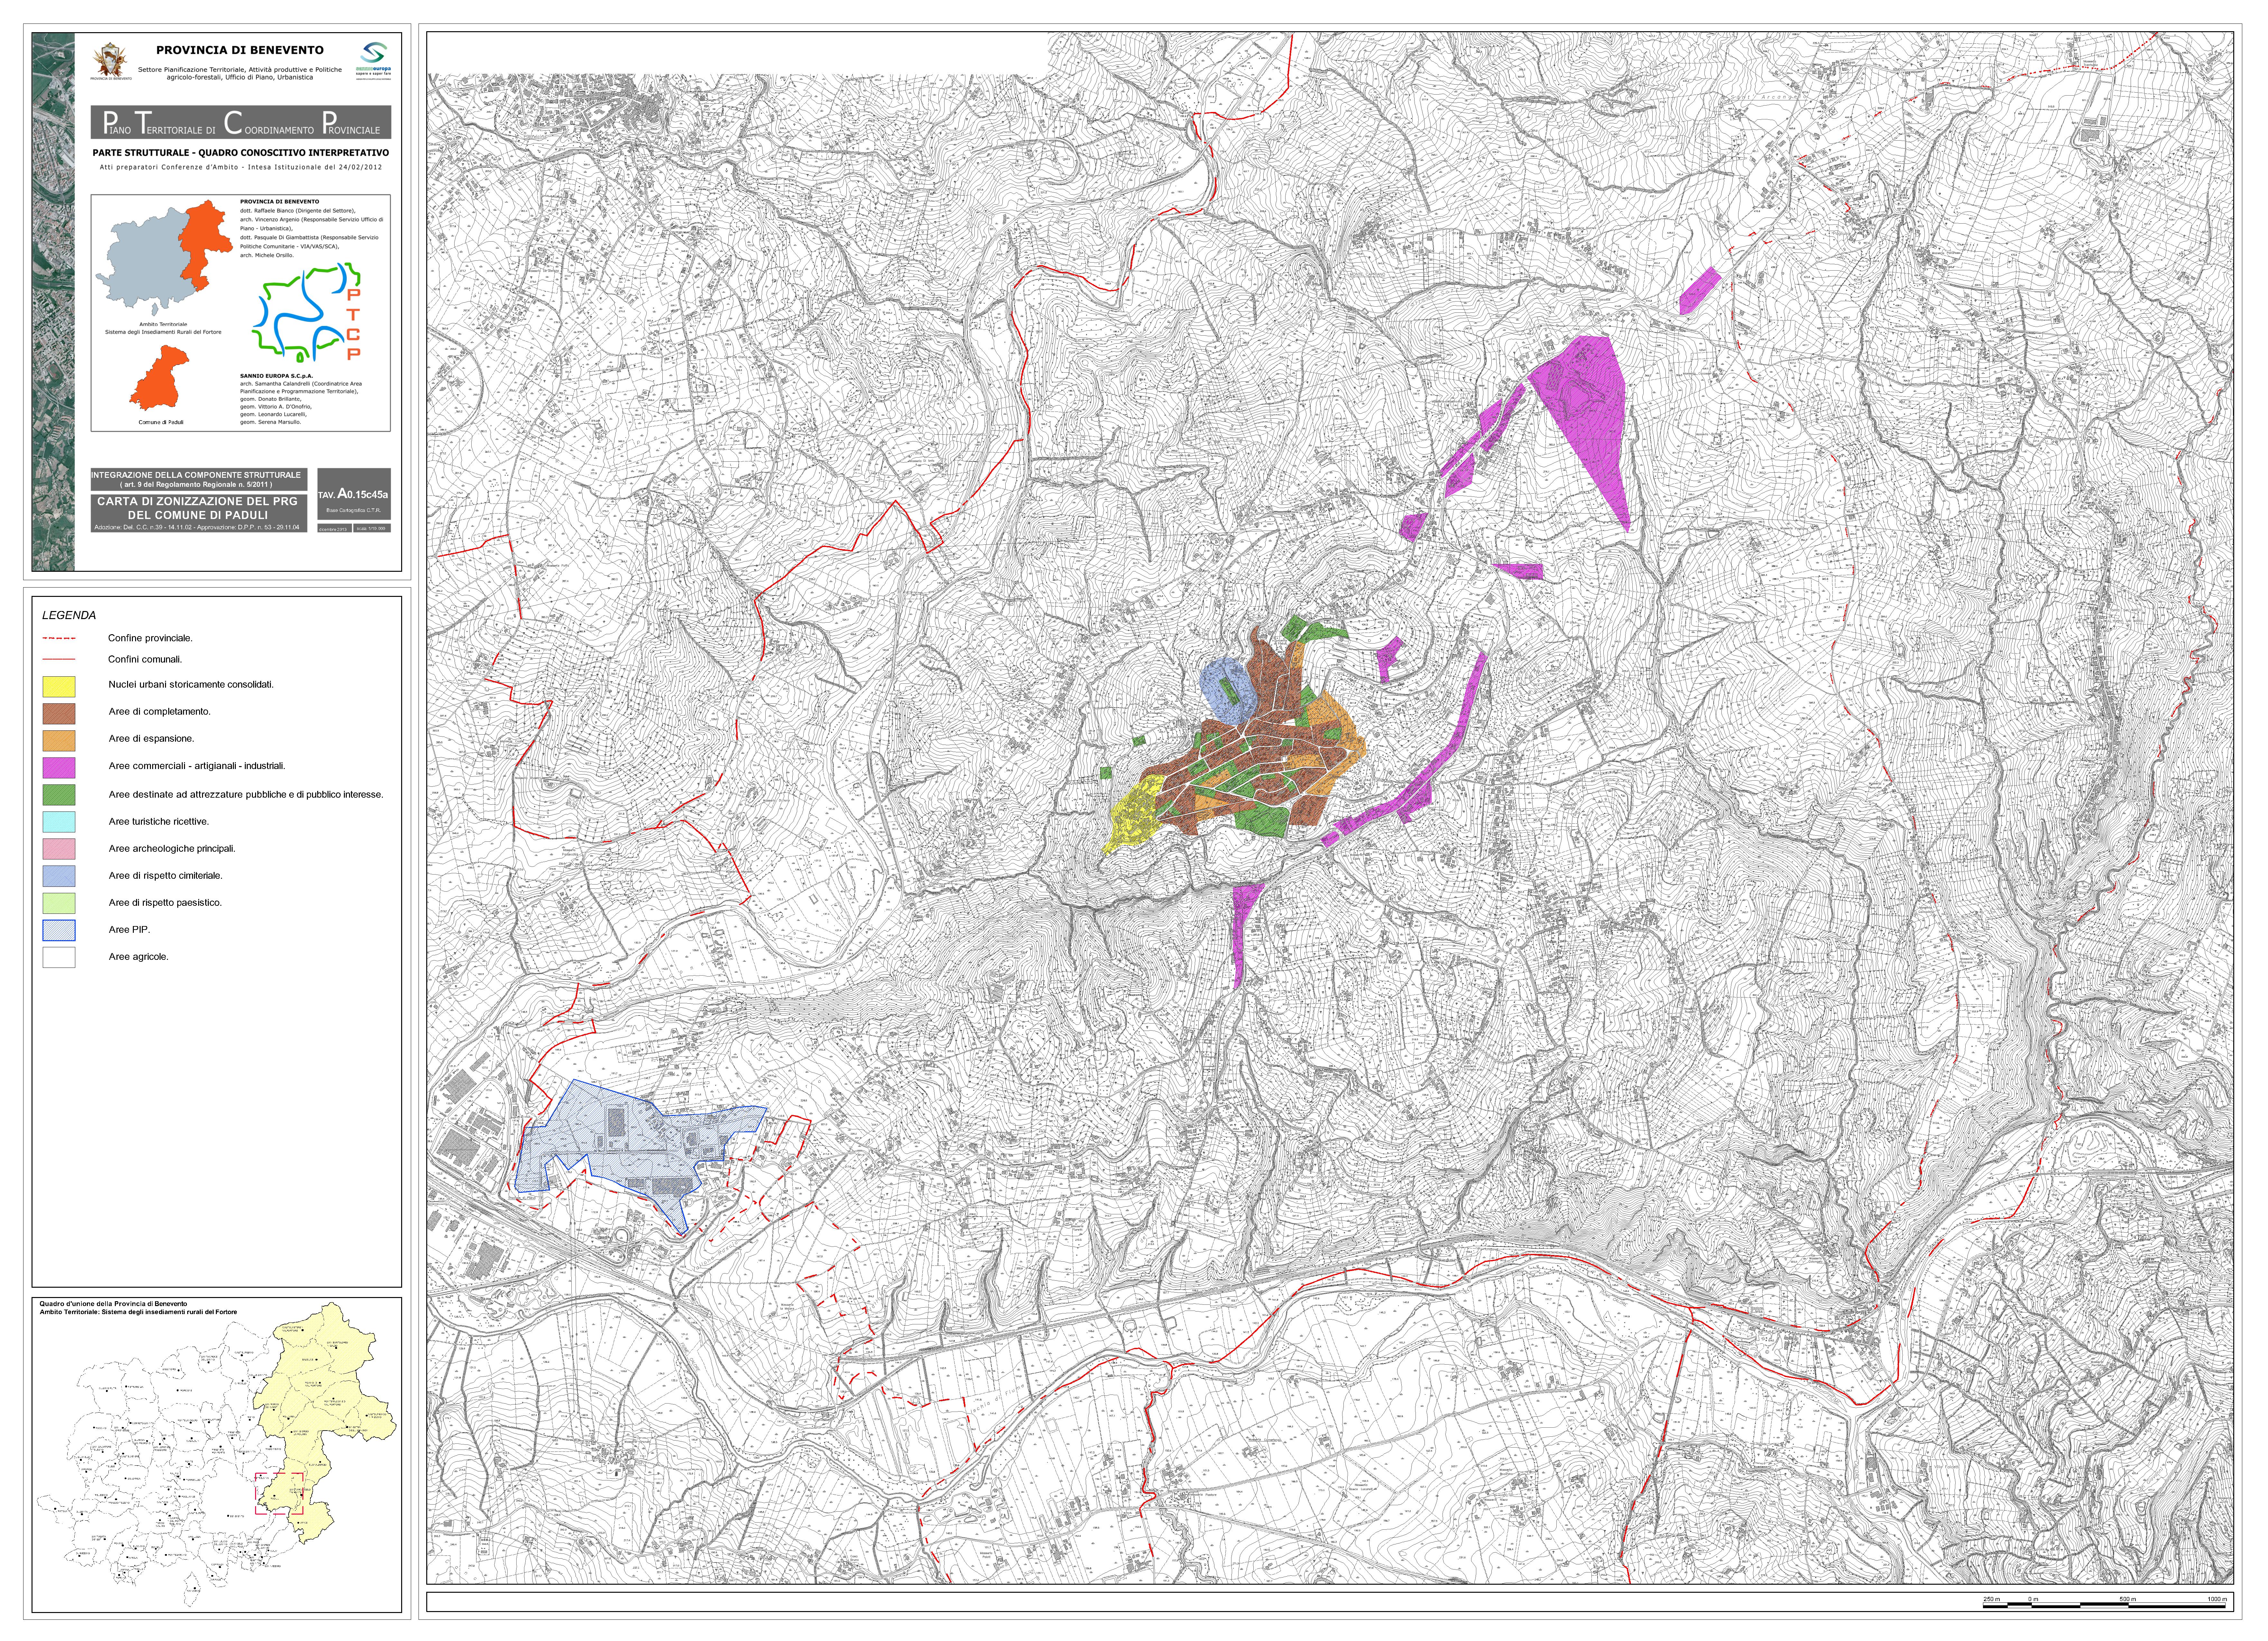This screenshot has height=1641, width=2268.
Task: Click the blue-hatched 'Aree PIP' legend swatch
Action: pyautogui.click(x=59, y=930)
